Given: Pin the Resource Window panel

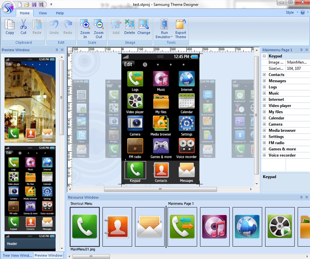Looking at the screenshot, I should point(301,197).
